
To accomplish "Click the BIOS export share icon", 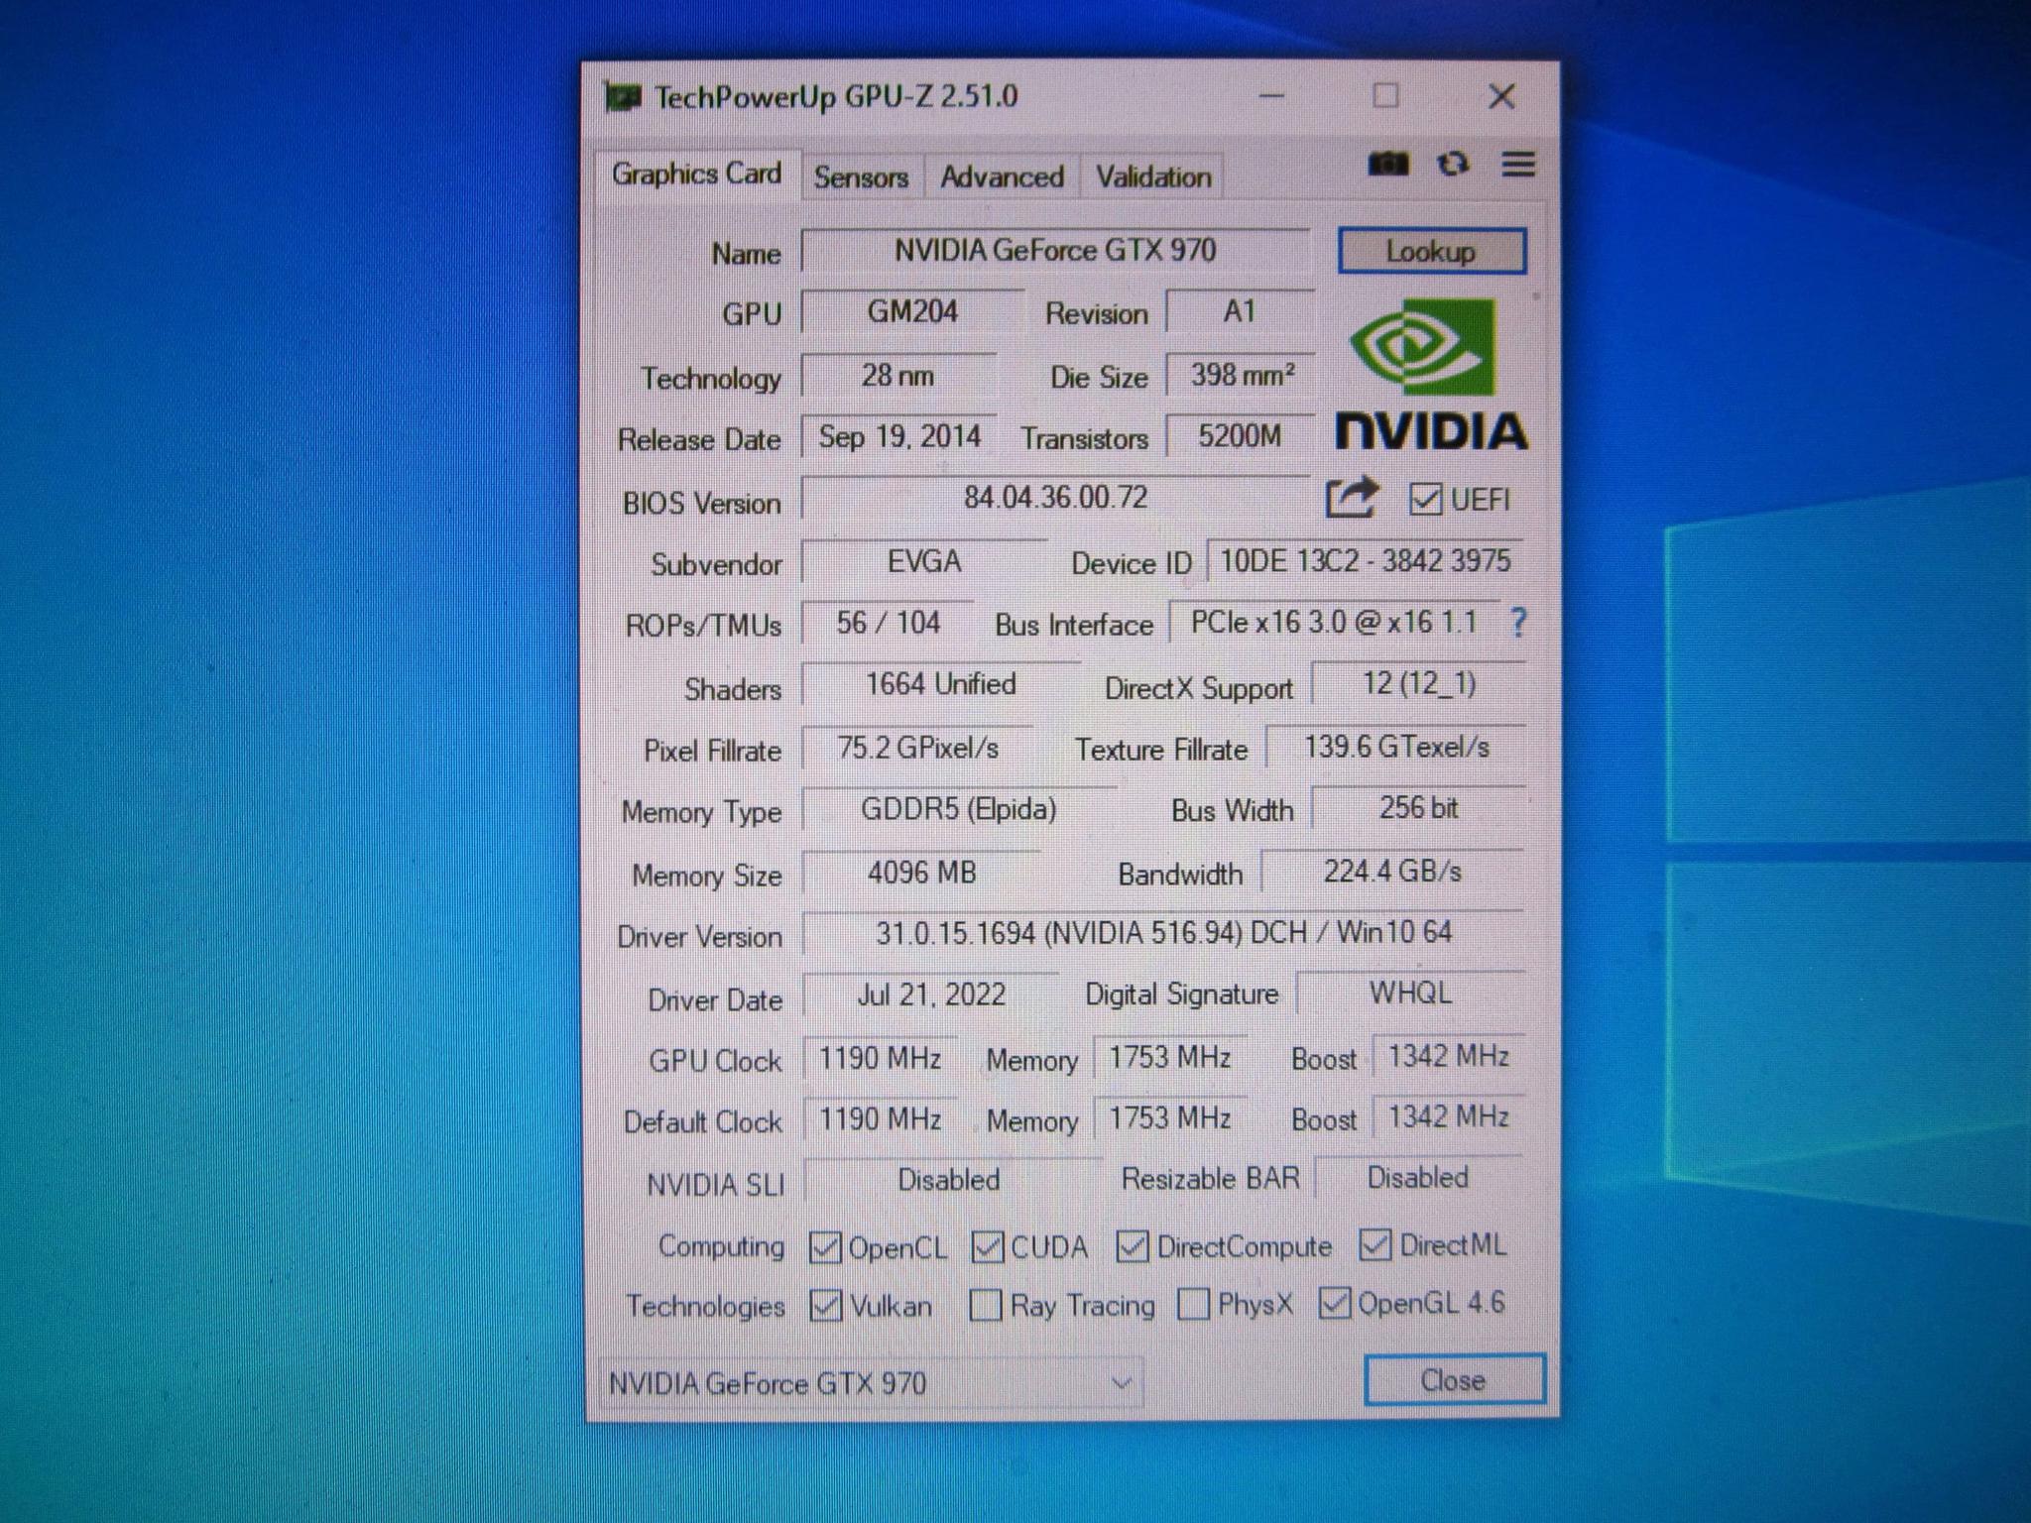I will [x=1351, y=498].
